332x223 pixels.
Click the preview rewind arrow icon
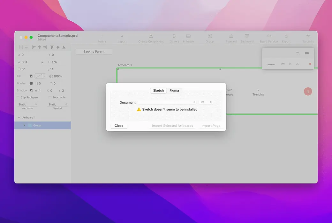coord(298,53)
